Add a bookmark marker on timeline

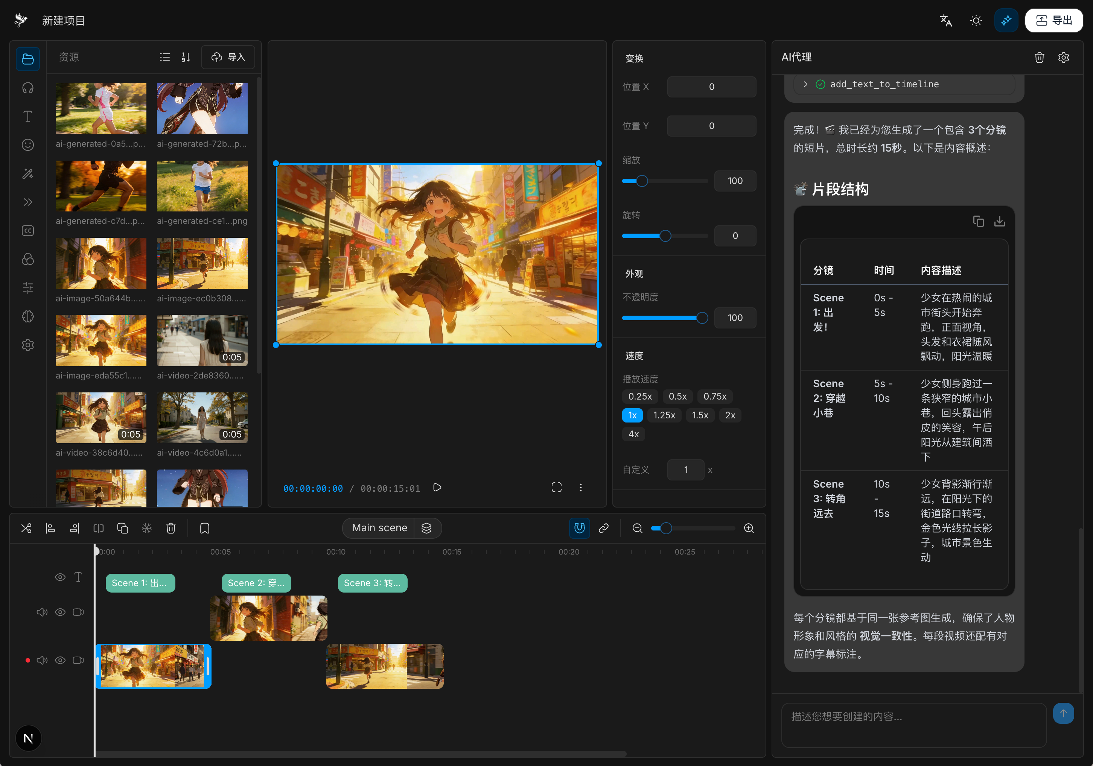tap(205, 528)
